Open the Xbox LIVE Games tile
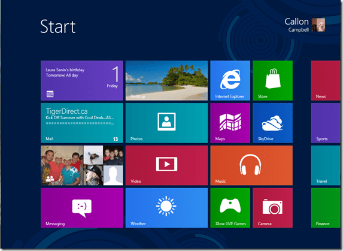Image resolution: width=343 pixels, height=251 pixels. (x=230, y=208)
